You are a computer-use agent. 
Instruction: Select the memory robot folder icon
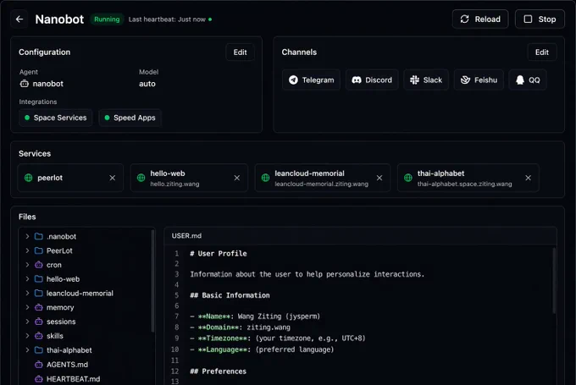[x=39, y=307]
